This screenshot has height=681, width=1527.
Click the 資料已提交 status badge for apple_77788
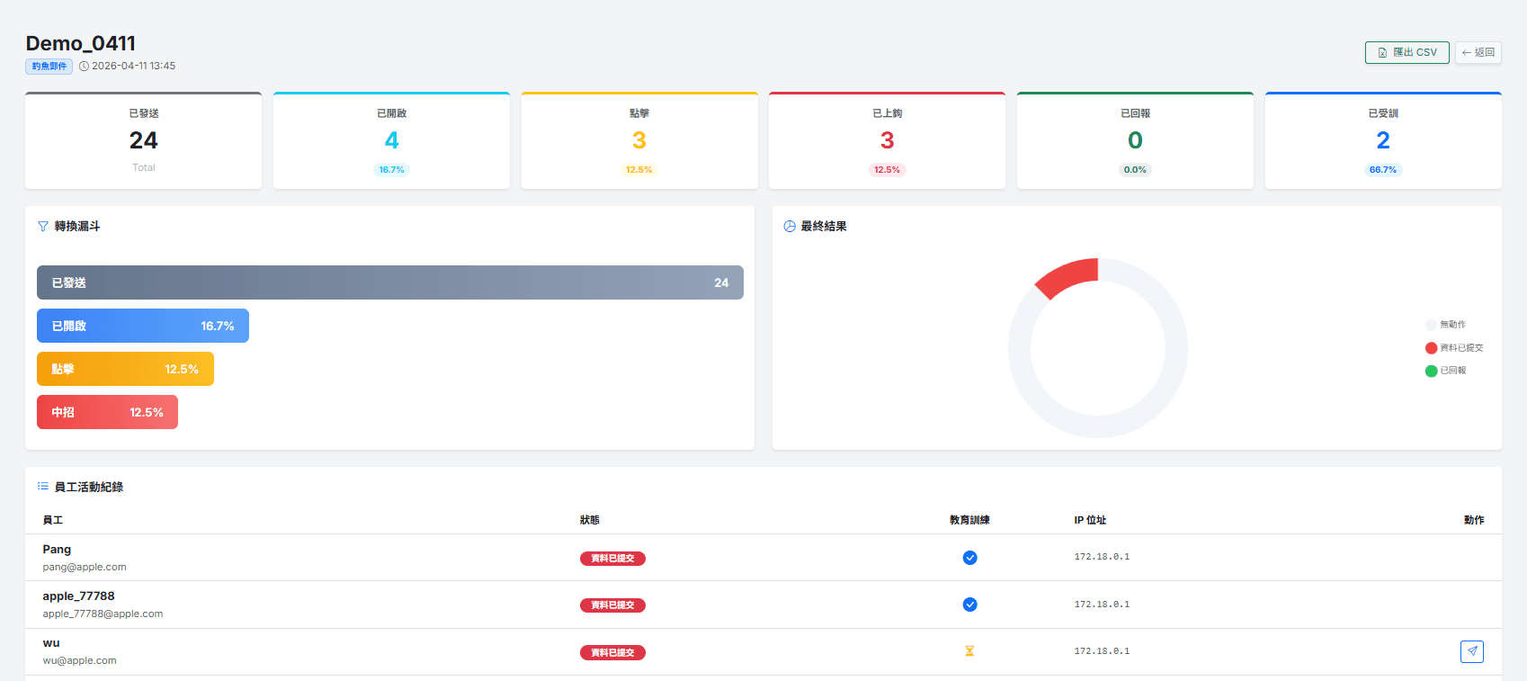[612, 605]
